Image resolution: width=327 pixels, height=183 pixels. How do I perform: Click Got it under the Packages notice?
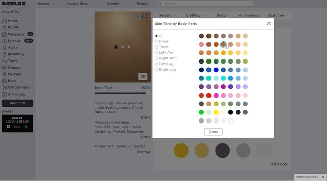(x=145, y=137)
